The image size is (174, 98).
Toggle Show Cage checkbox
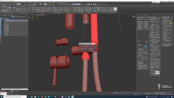[x=163, y=23]
